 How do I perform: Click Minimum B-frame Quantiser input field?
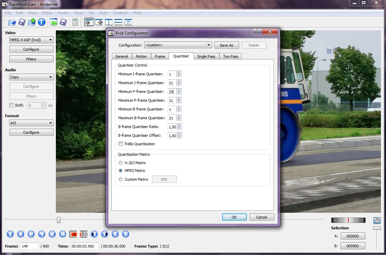point(172,109)
